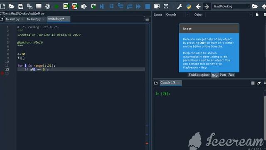Go back to previous cursor position

[198, 7]
